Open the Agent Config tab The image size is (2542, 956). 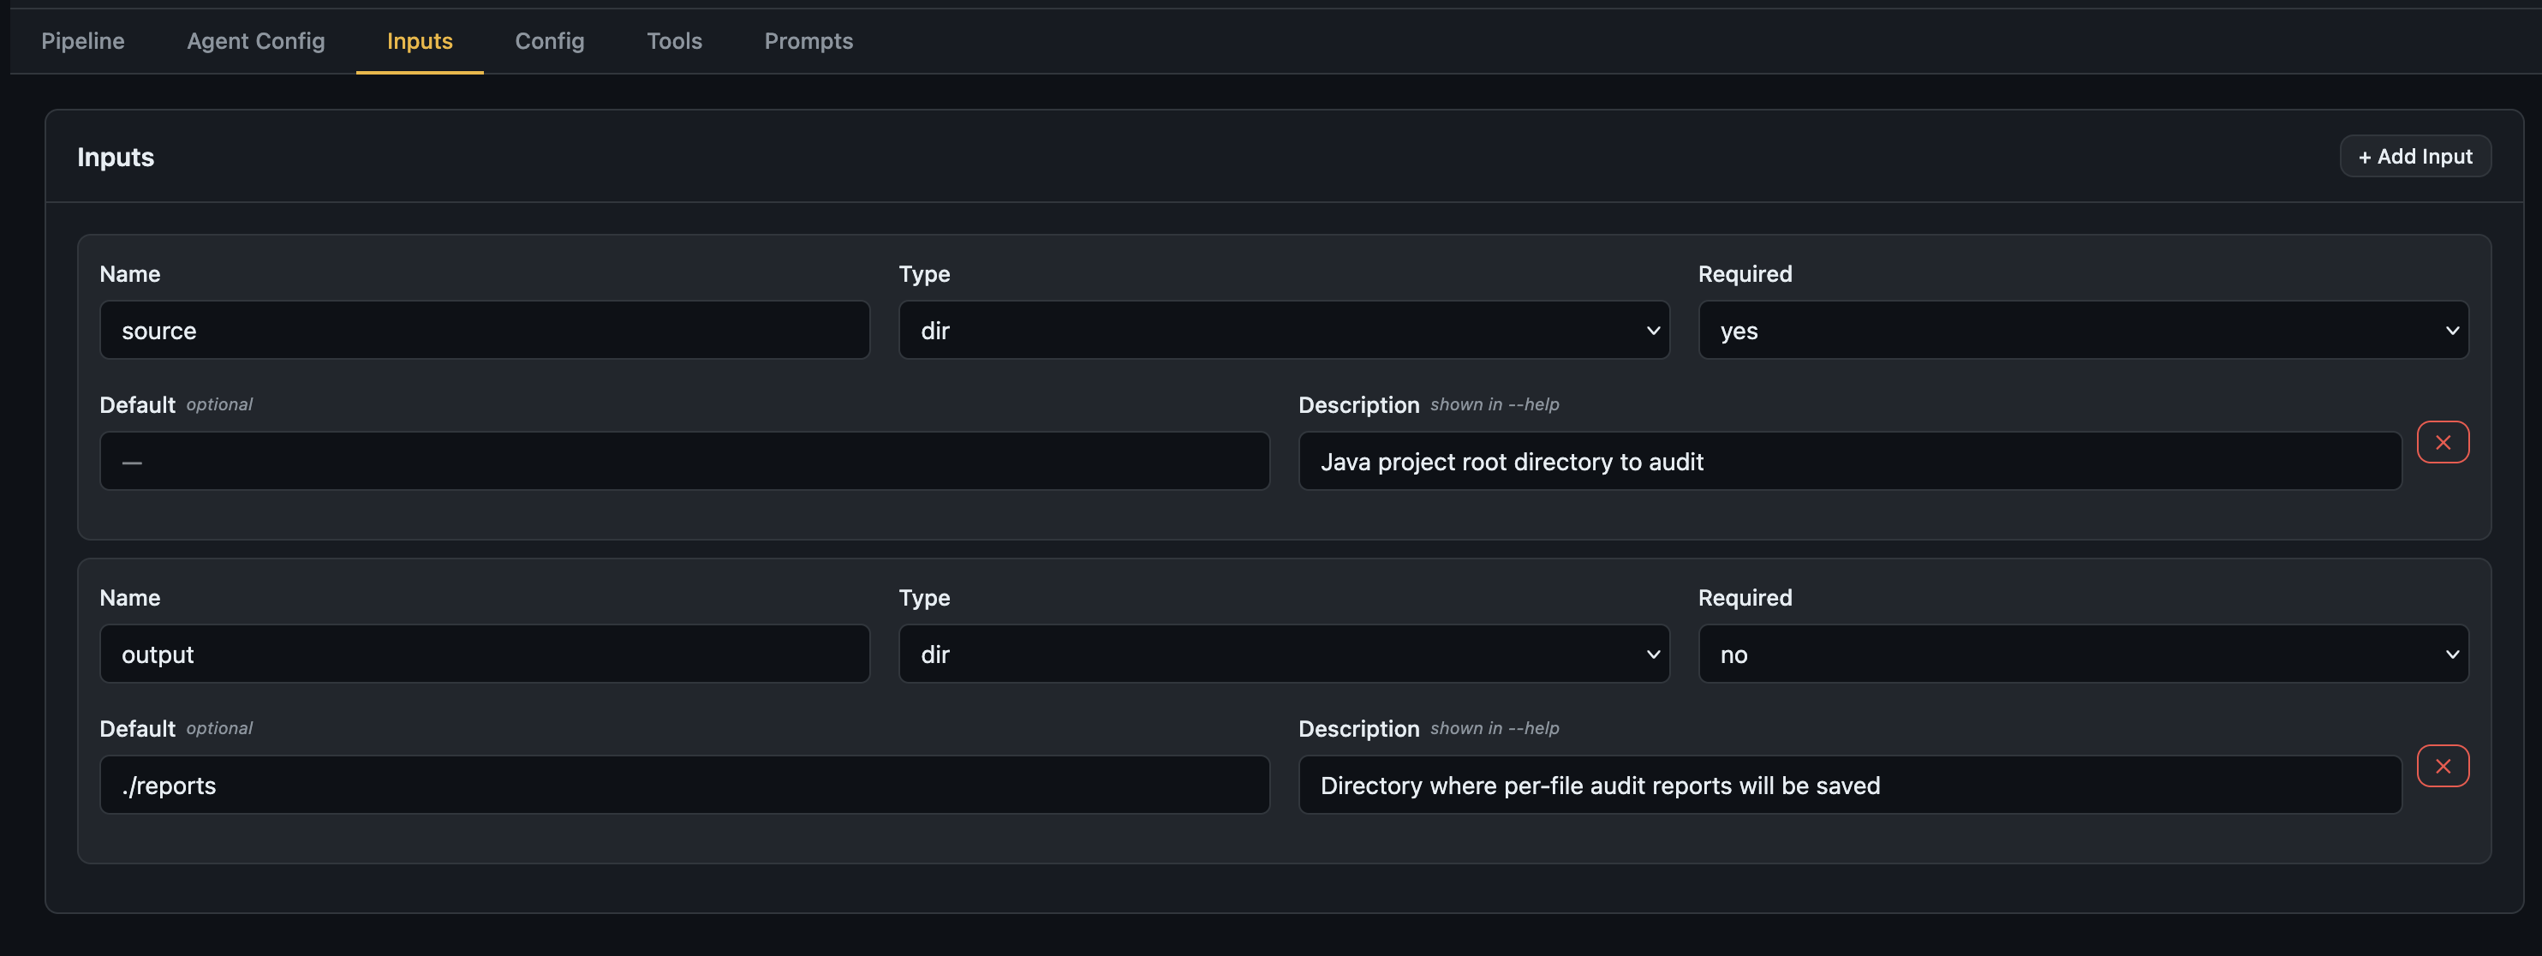255,41
